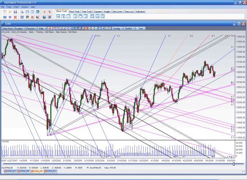
Task: Click the New document icon
Action: 5,12
